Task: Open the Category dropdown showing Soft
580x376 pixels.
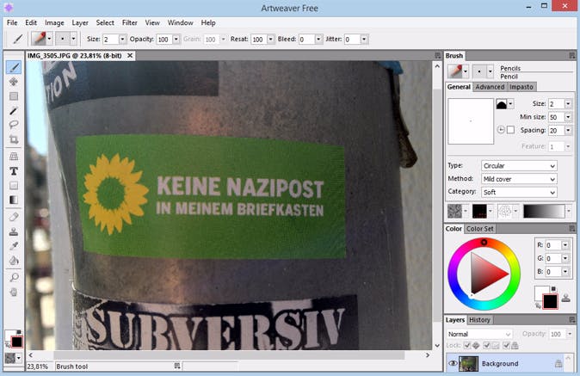Action: tap(519, 192)
